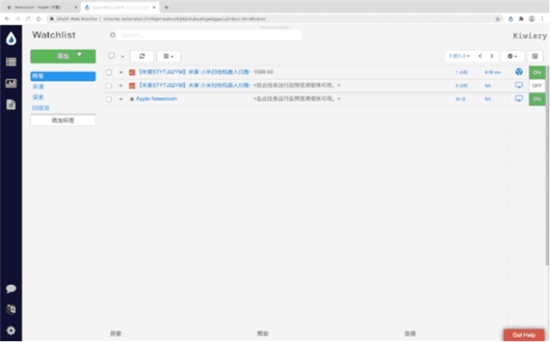Turn off the ON switch in 1599.00 row
Viewport: 551px width, 342px height.
click(x=536, y=72)
